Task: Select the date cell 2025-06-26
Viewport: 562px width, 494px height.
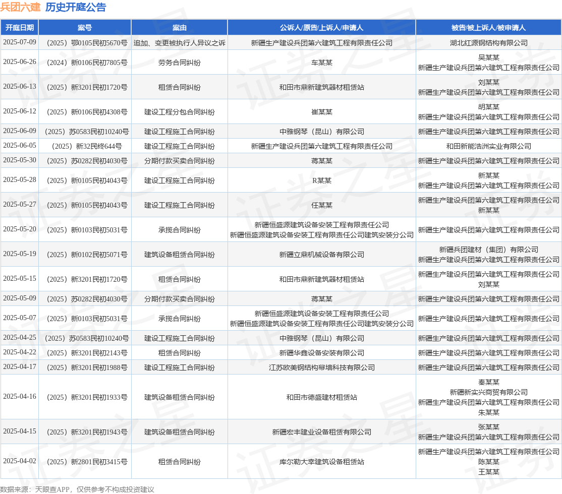Action: click(20, 62)
